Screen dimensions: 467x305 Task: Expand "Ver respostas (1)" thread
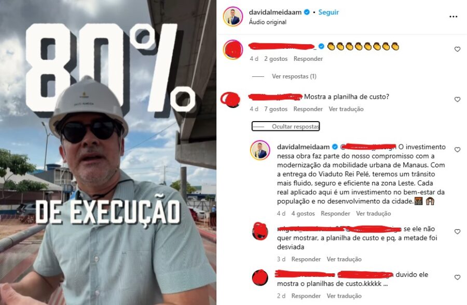(x=294, y=76)
